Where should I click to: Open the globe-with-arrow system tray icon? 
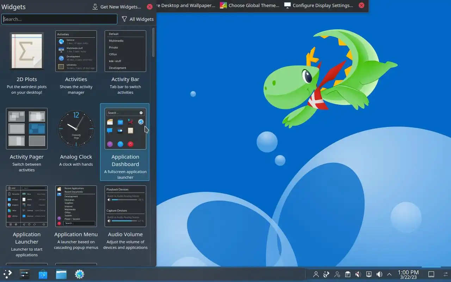[x=327, y=274]
